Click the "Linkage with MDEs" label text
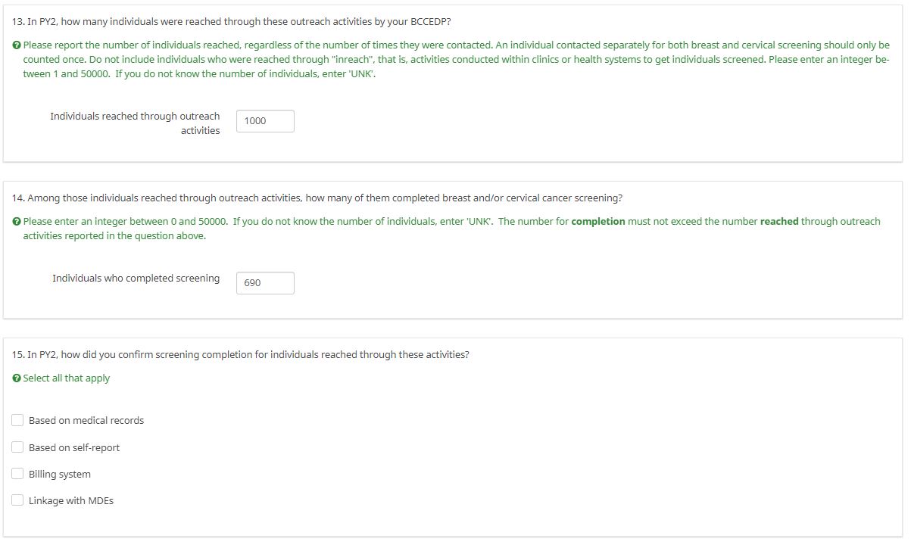The width and height of the screenshot is (911, 548). 71,501
